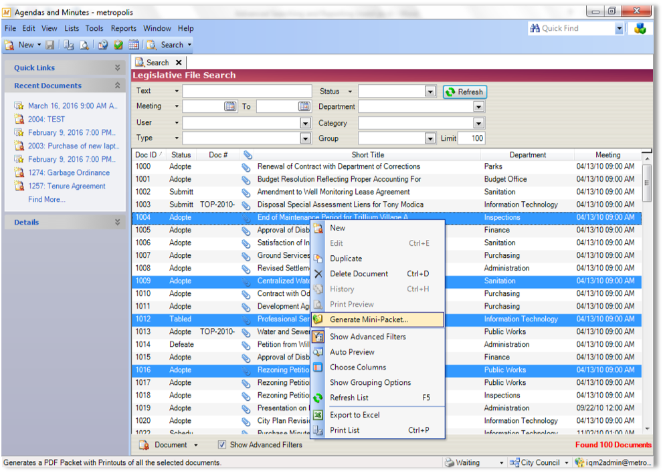Open the March 16, 2016 recent document
This screenshot has width=663, height=473.
coord(72,106)
